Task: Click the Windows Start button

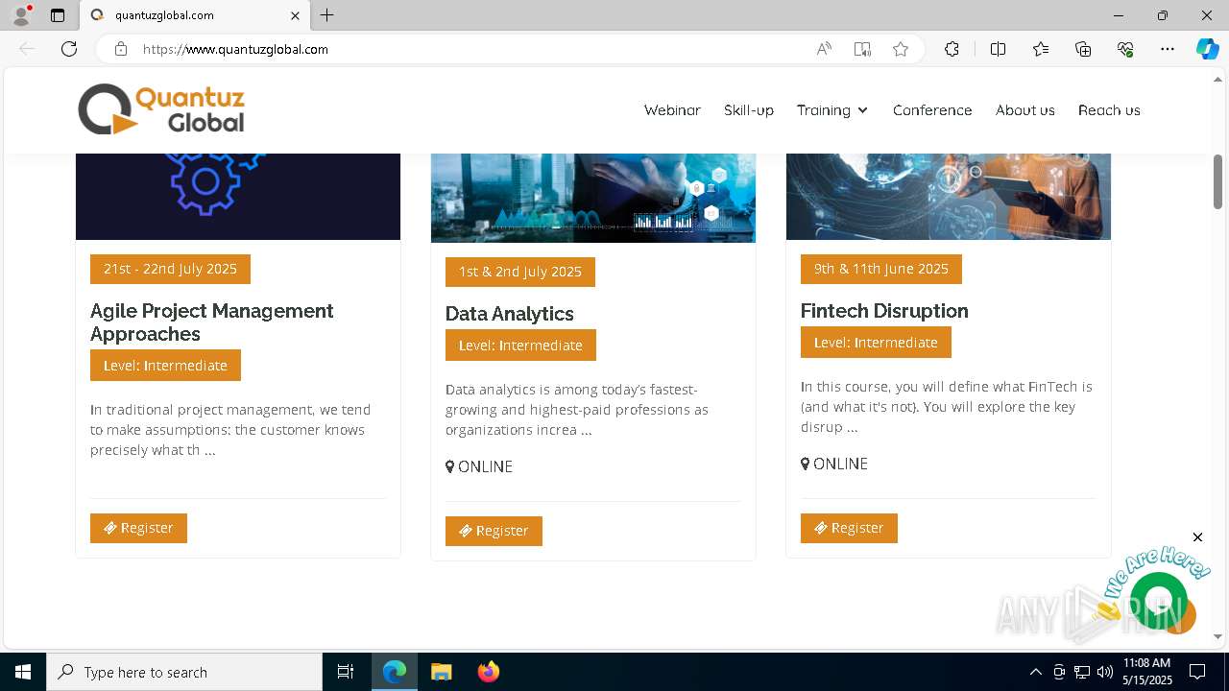Action: [23, 672]
